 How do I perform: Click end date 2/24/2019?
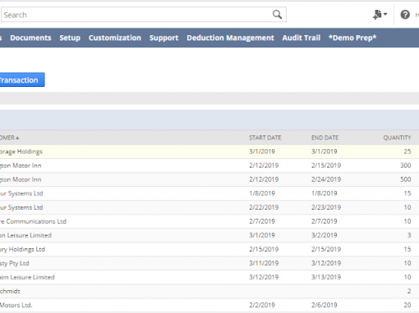tap(326, 179)
